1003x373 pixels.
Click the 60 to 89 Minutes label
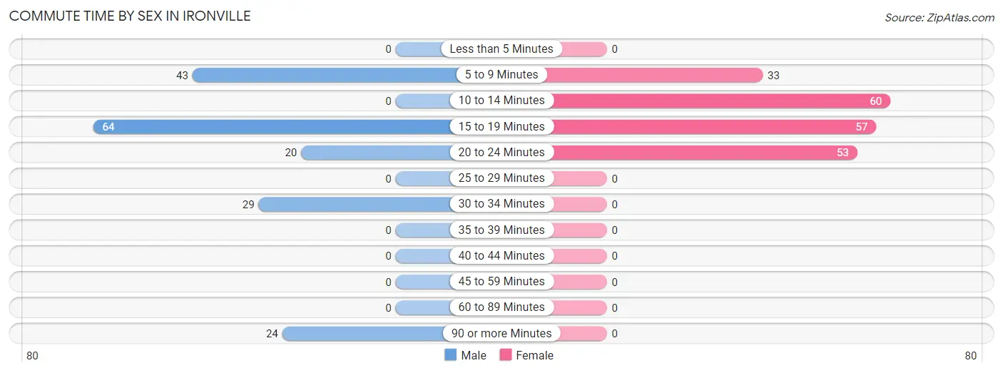501,307
